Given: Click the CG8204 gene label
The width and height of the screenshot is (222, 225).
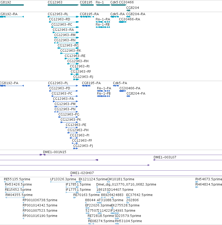Looking at the screenshot, I should tap(133, 8).
